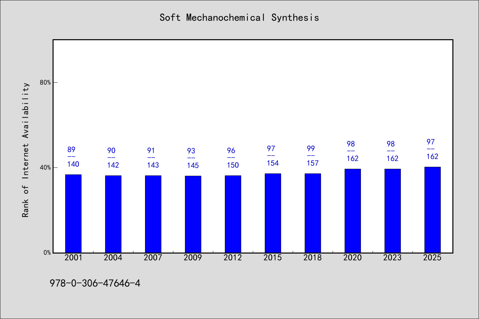Click the total value 150 above 2012 bar
This screenshot has height=319, width=479.
pyautogui.click(x=233, y=165)
